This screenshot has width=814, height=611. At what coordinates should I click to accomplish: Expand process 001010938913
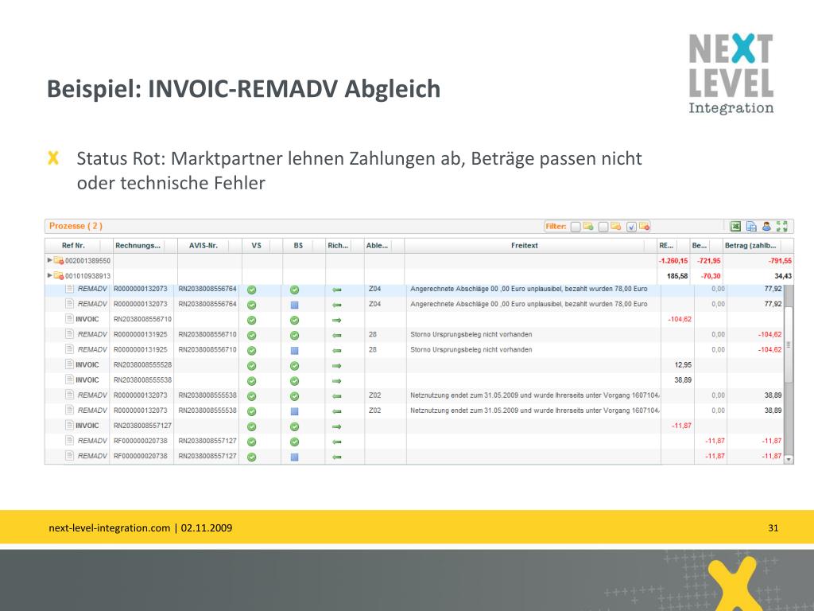click(x=50, y=275)
